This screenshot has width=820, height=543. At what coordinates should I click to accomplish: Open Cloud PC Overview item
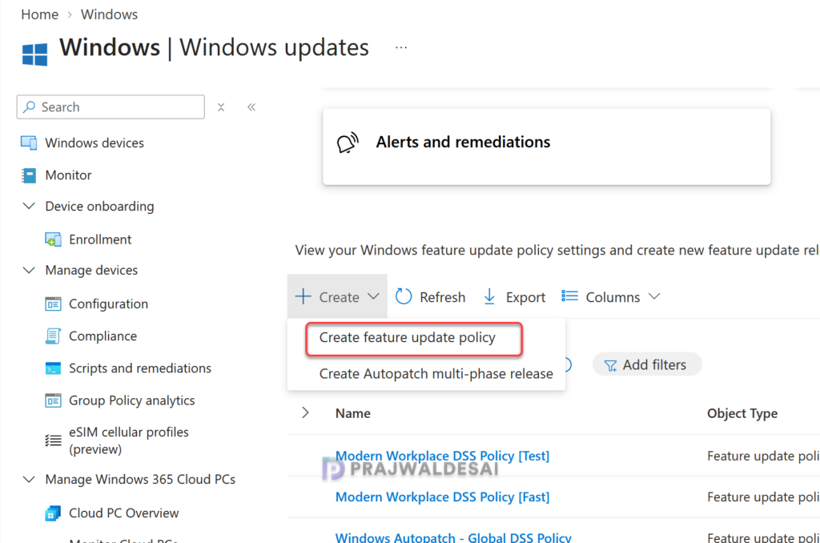(x=123, y=513)
